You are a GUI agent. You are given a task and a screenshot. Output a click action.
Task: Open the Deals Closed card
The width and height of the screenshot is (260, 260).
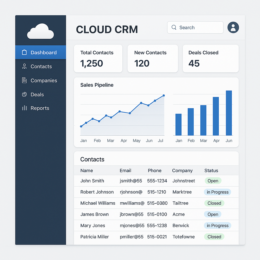pos(210,59)
